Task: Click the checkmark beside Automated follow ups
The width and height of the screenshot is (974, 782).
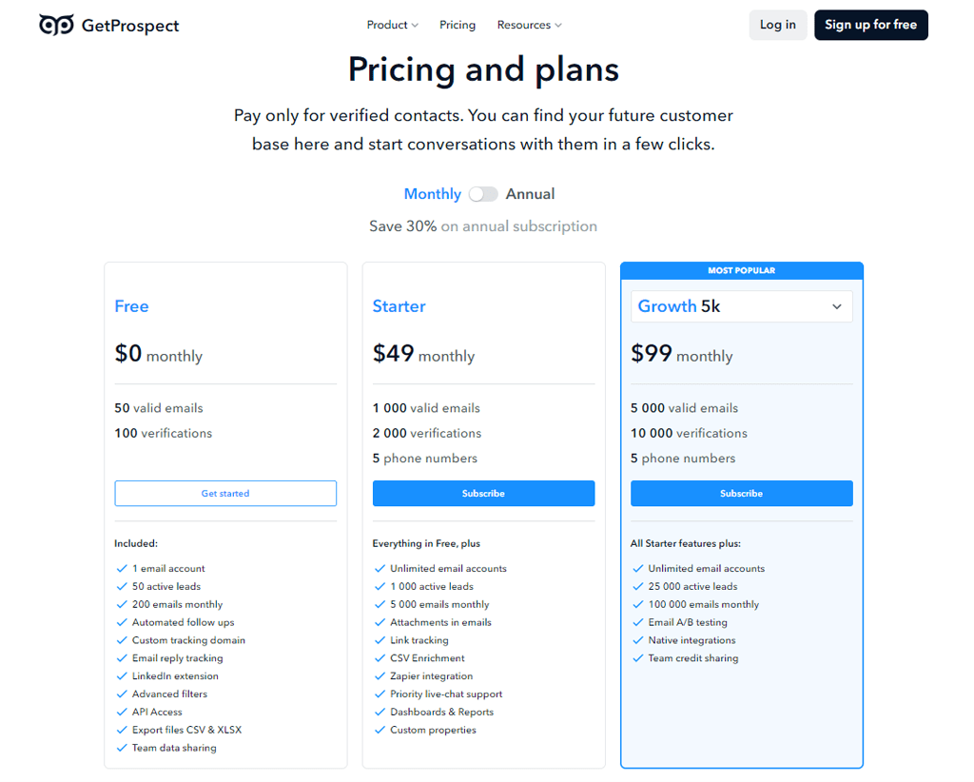Action: tap(121, 622)
